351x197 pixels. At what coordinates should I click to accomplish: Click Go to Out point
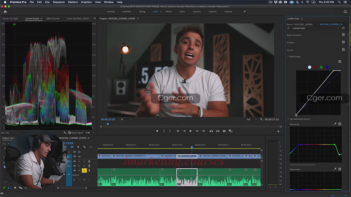[x=203, y=131]
